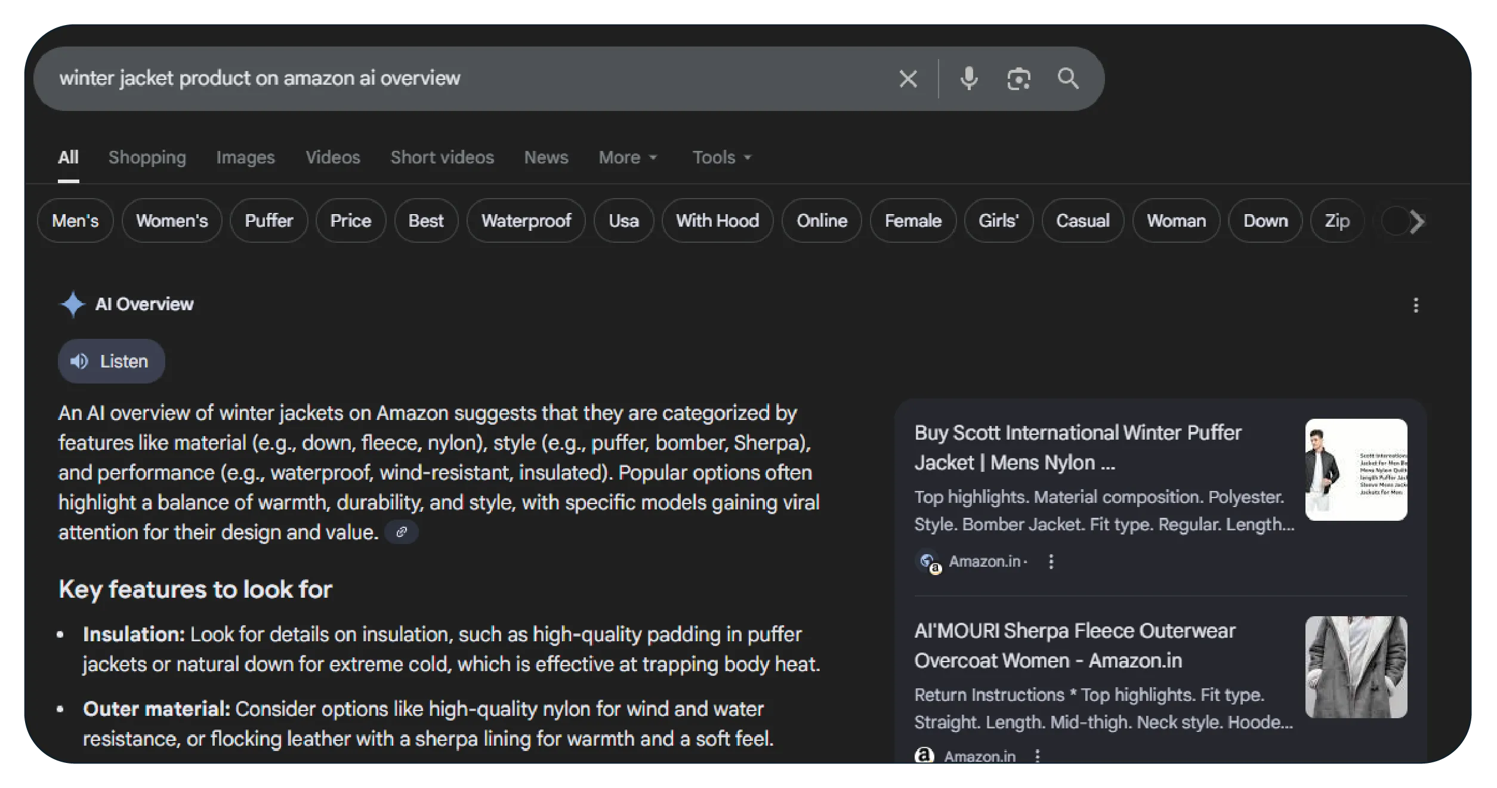1497x788 pixels.
Task: Start voice search with microphone icon
Action: pos(968,79)
